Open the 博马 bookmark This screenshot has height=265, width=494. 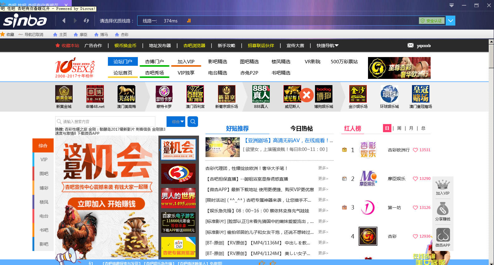101,35
